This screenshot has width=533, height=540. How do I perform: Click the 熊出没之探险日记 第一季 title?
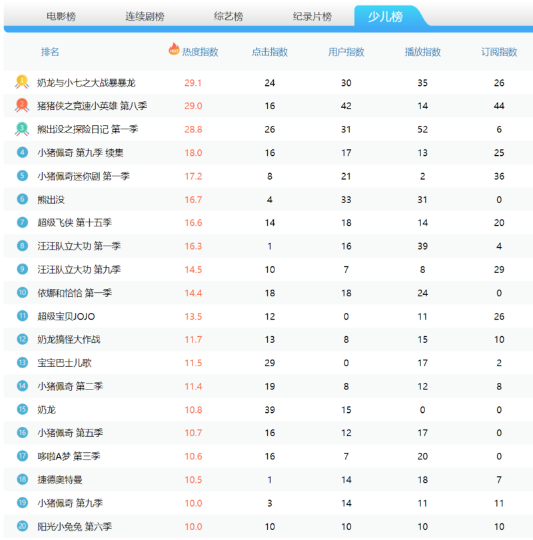click(87, 129)
